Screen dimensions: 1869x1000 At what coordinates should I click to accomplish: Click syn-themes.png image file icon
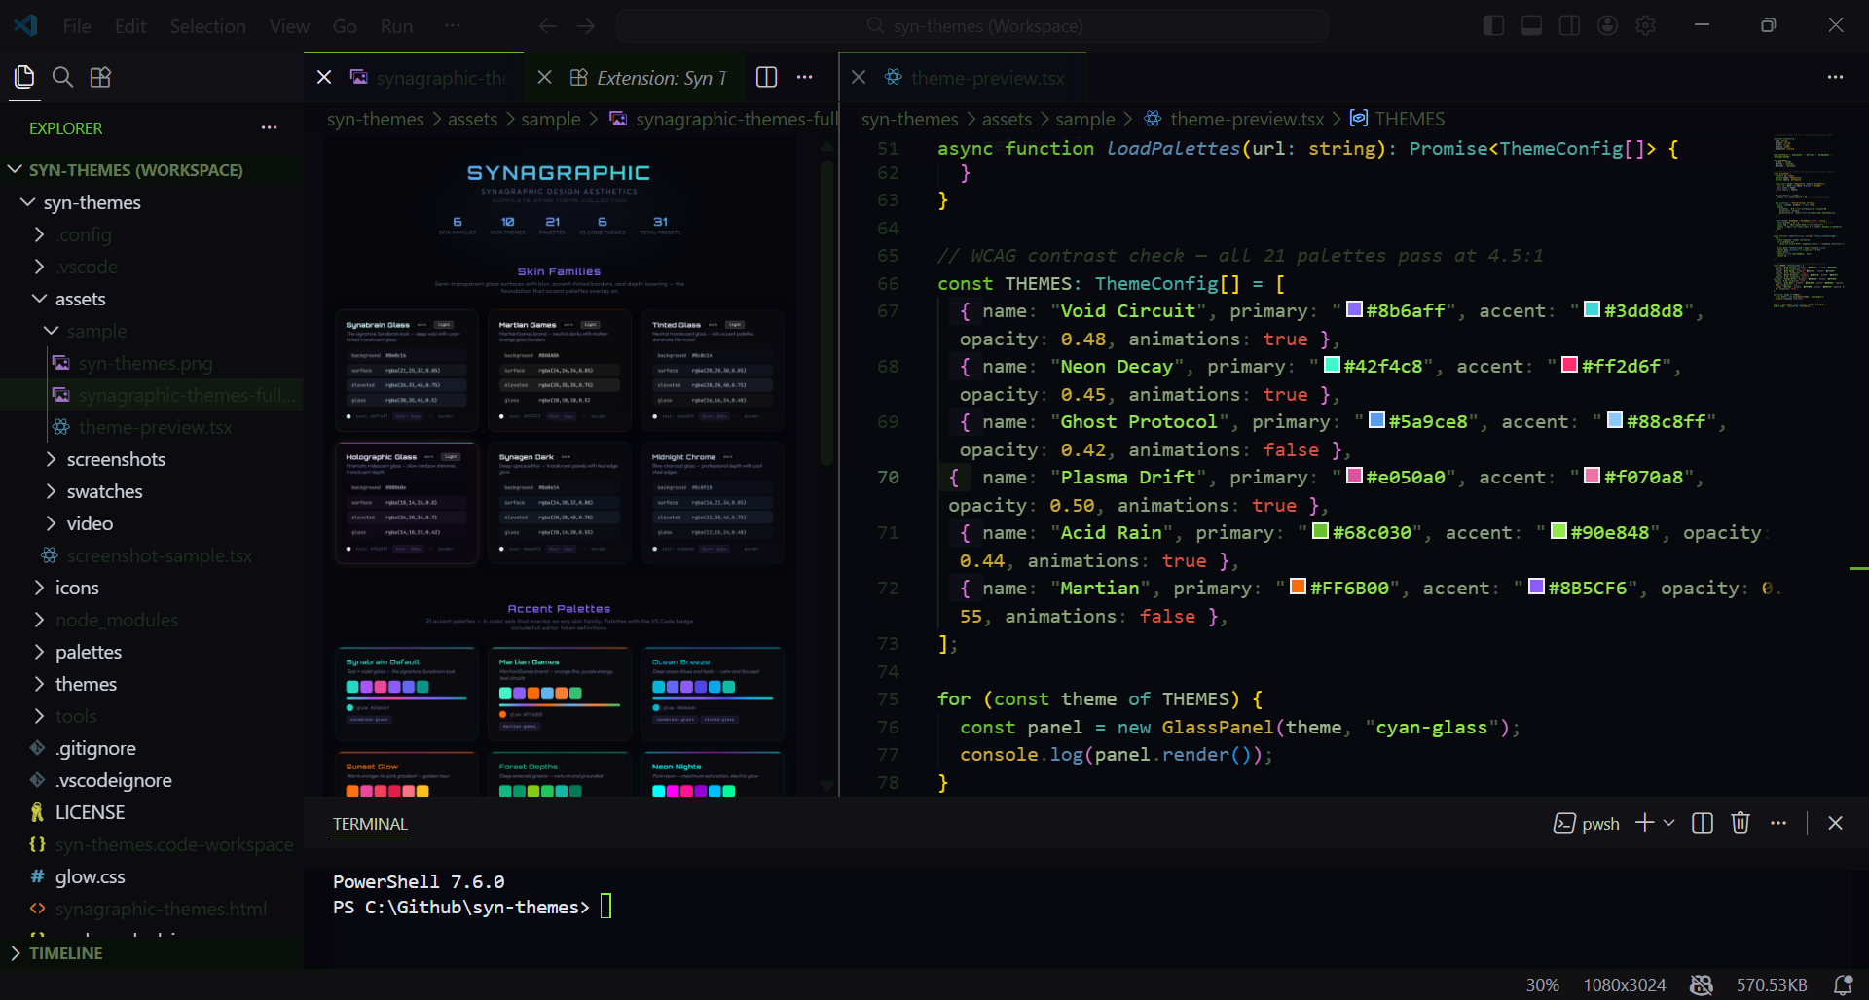point(61,363)
